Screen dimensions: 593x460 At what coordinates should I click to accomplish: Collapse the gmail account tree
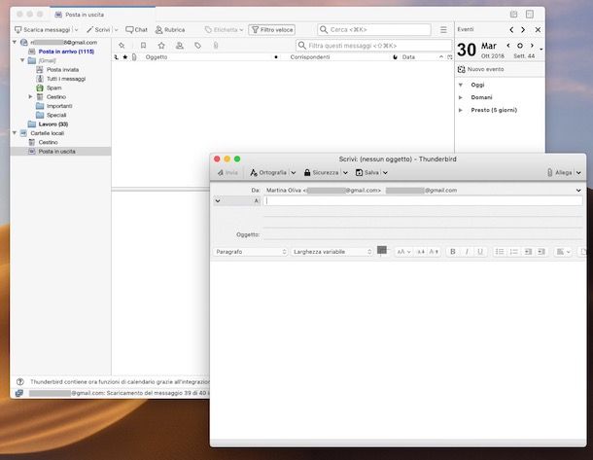tap(15, 42)
